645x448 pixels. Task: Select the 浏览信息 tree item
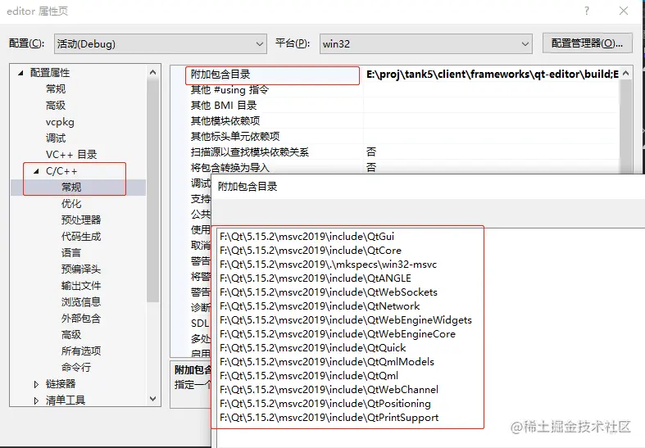(81, 302)
